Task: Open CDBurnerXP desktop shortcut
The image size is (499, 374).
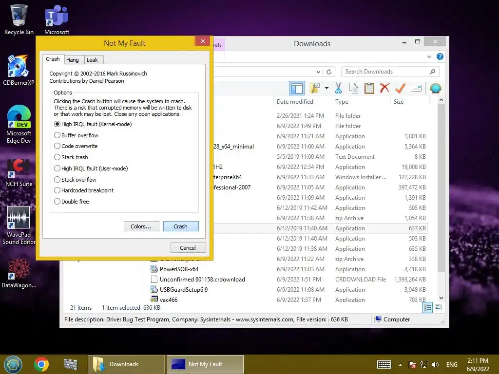Action: pos(19,70)
